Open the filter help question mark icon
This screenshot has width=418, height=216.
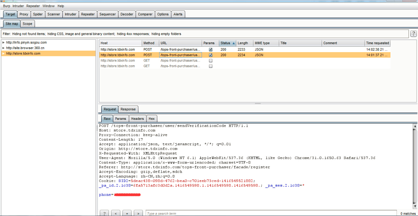[413, 34]
